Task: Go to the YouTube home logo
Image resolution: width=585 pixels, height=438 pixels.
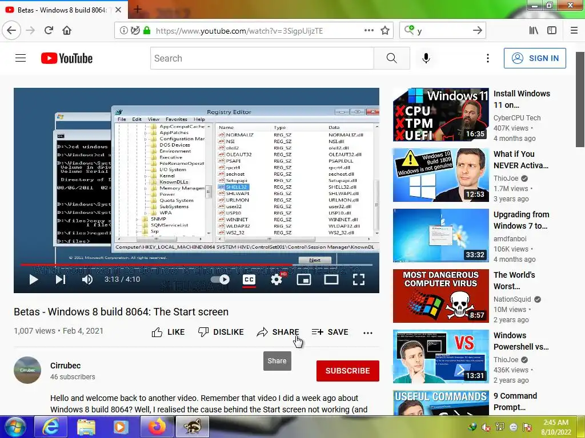Action: (x=67, y=58)
